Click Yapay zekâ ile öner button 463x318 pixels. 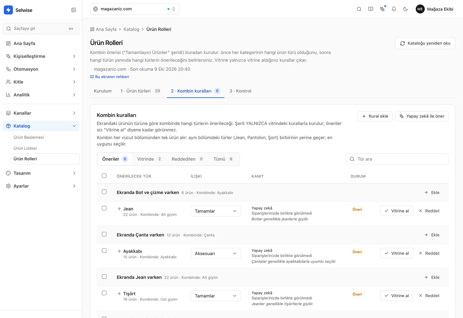[x=422, y=116]
